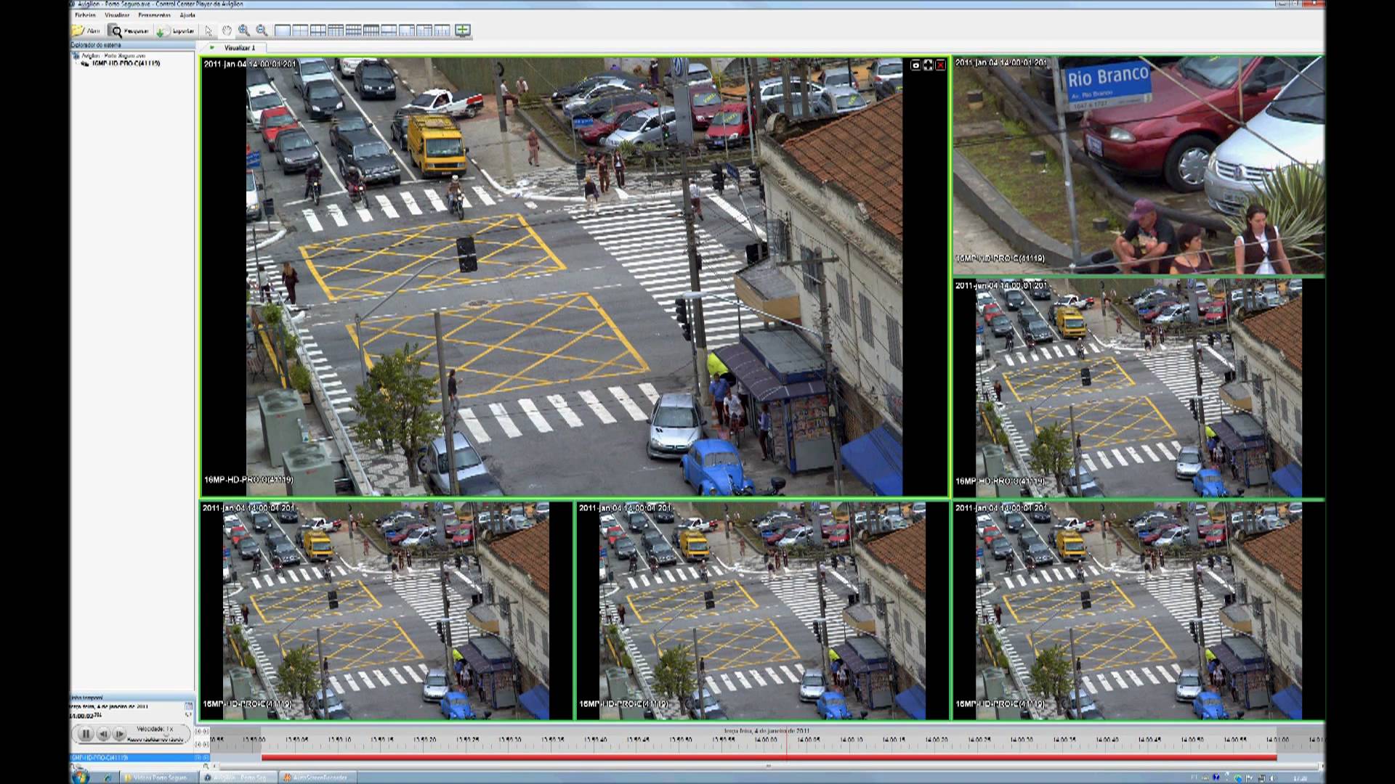Adjust the Velocidade playback speed slider
This screenshot has height=784, width=1395.
[x=166, y=734]
